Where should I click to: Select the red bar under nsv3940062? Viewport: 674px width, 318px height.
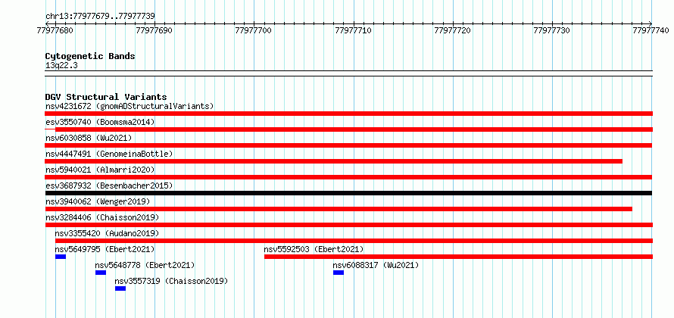tap(339, 209)
